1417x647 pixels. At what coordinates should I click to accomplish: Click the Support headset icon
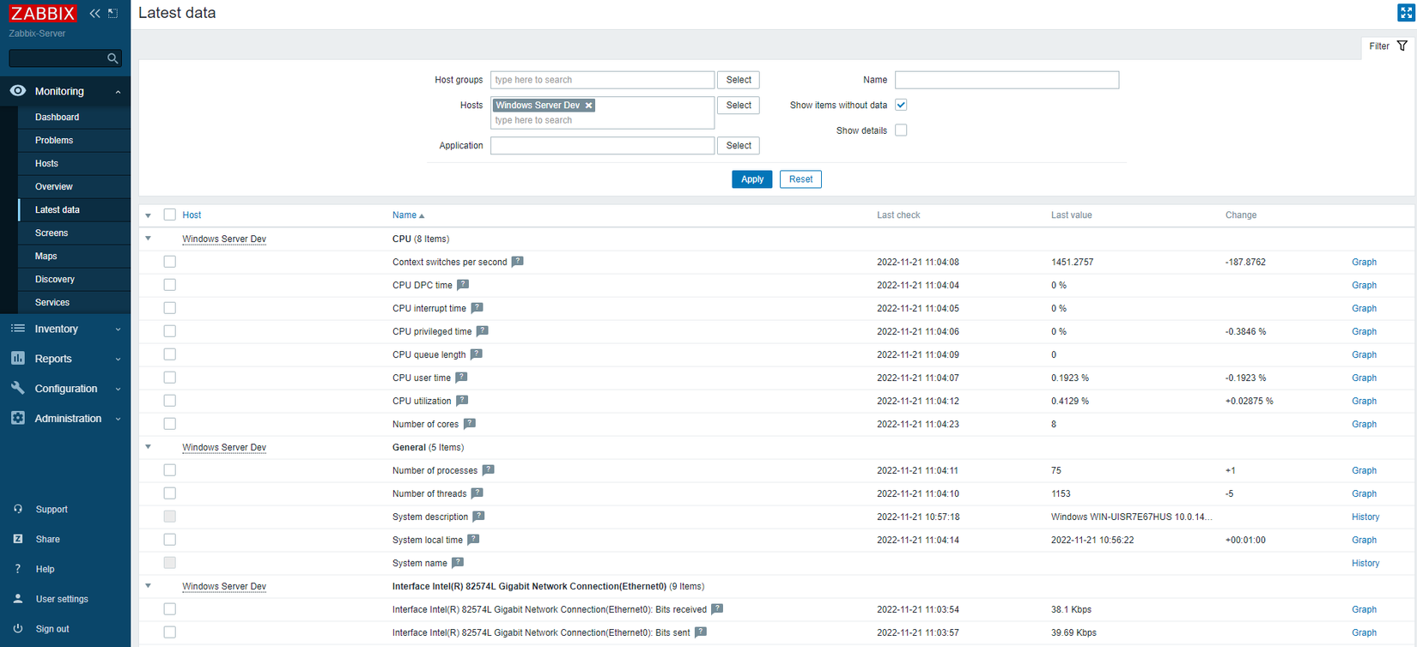click(x=18, y=509)
